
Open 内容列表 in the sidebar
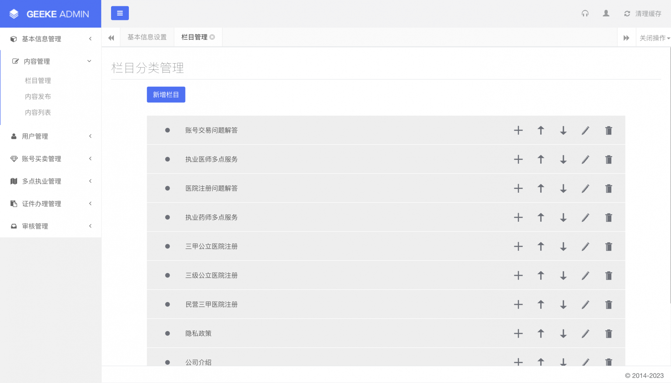click(x=38, y=112)
